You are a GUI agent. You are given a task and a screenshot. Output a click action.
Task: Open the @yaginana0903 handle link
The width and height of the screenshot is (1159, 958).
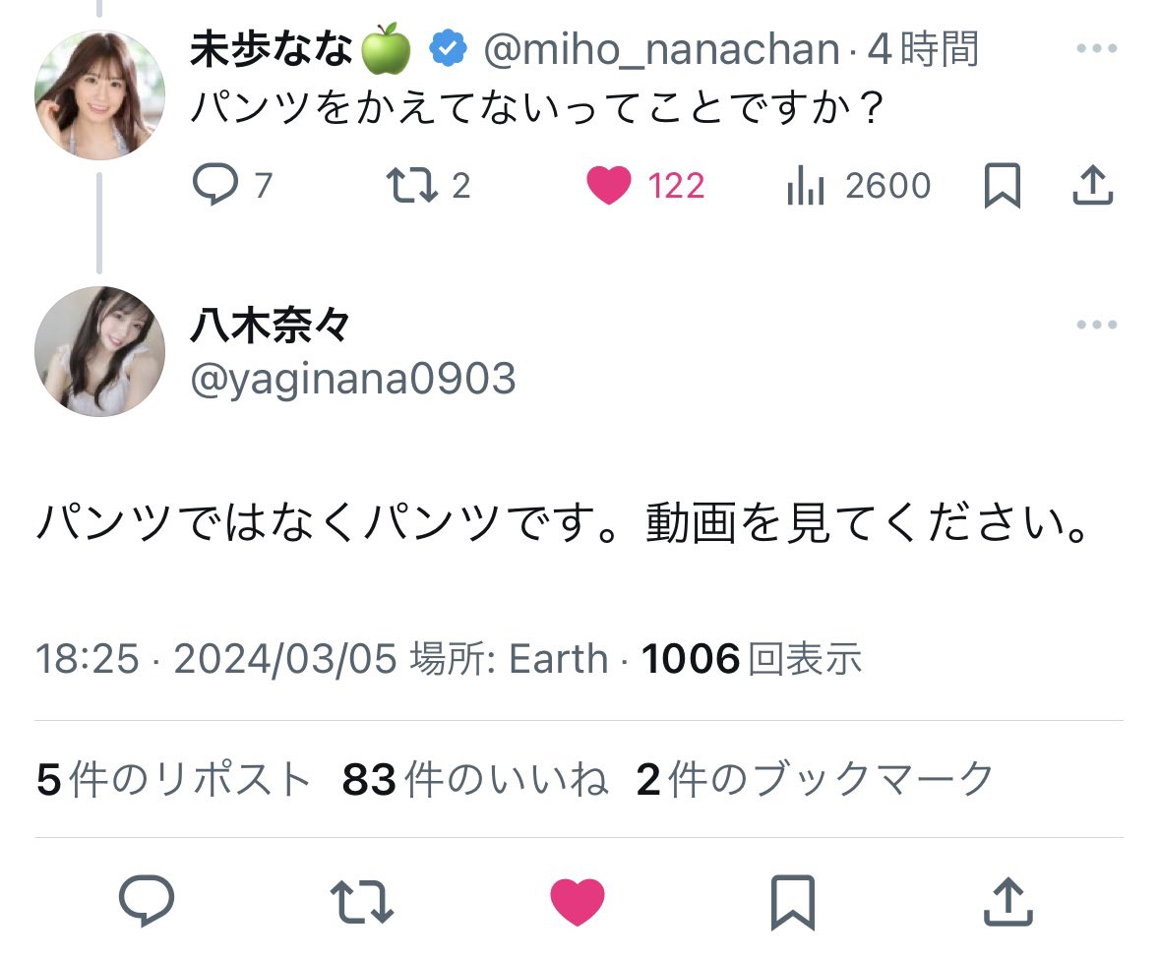point(352,379)
